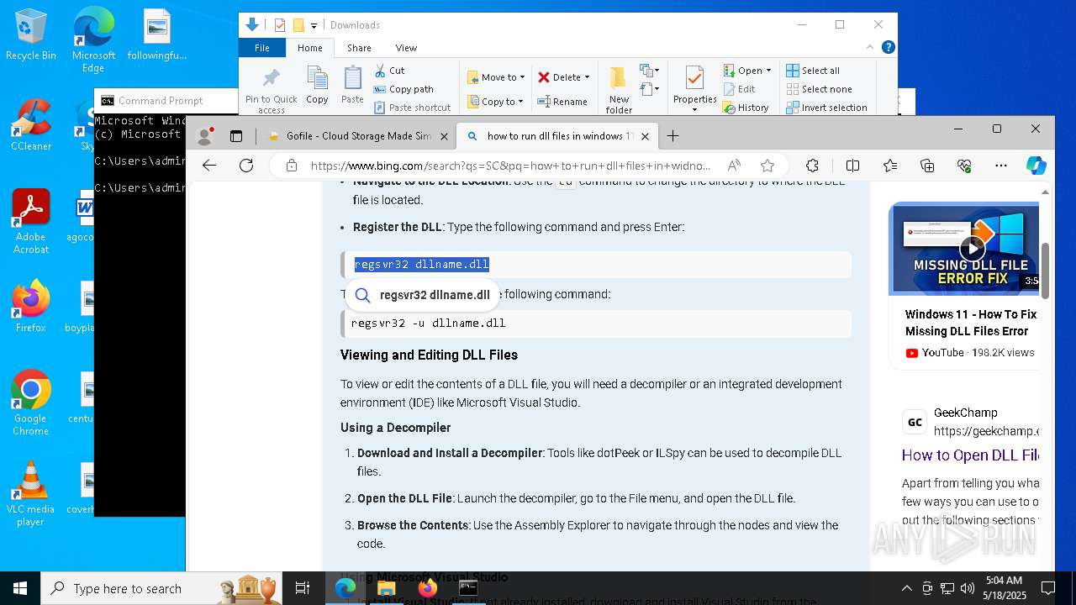This screenshot has width=1076, height=605.
Task: Close the Gofile tab
Action: [443, 136]
